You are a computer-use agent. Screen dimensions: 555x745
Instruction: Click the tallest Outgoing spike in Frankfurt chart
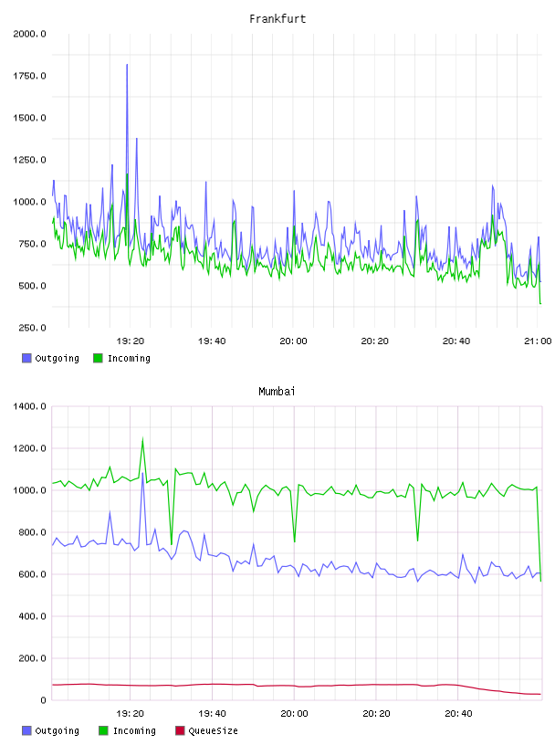tap(127, 65)
